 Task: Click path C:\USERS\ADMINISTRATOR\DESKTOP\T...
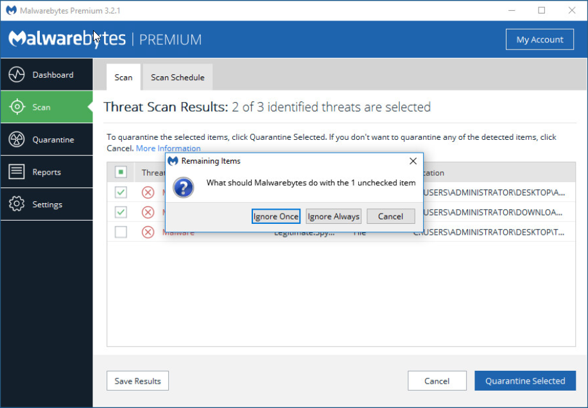[489, 232]
